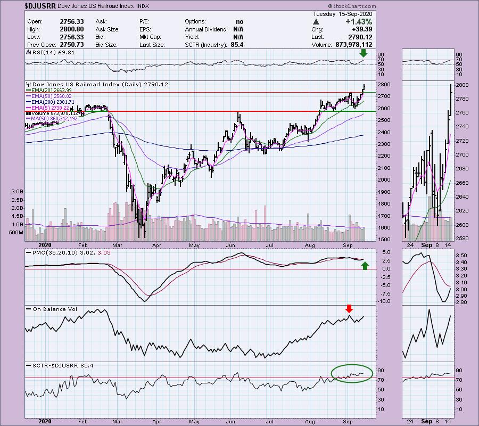Click the small chart icon before RSI(14)
Screen dimensions: 479x426
click(28, 53)
